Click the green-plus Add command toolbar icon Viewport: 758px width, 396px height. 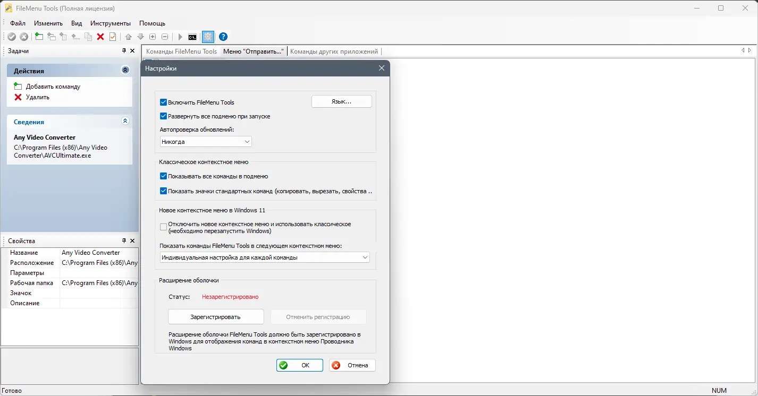tap(39, 37)
